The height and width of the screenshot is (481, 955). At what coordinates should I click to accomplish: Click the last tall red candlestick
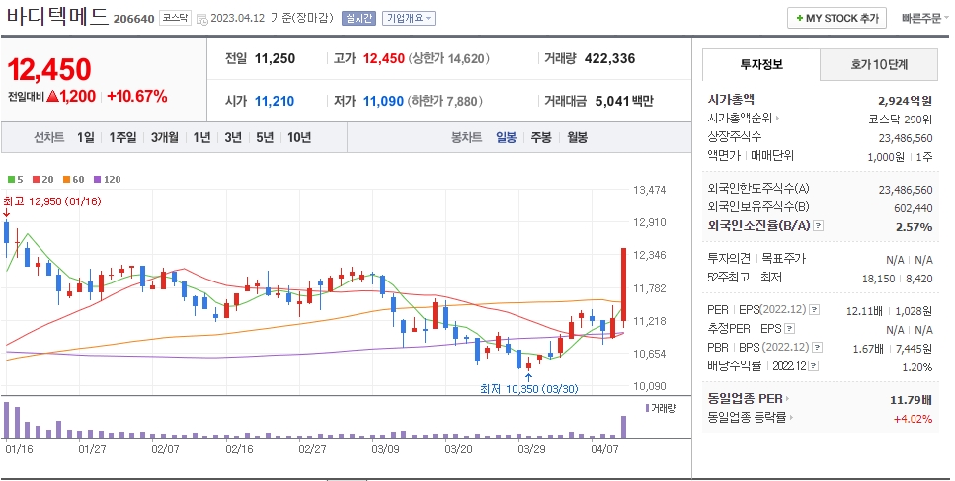coord(624,284)
